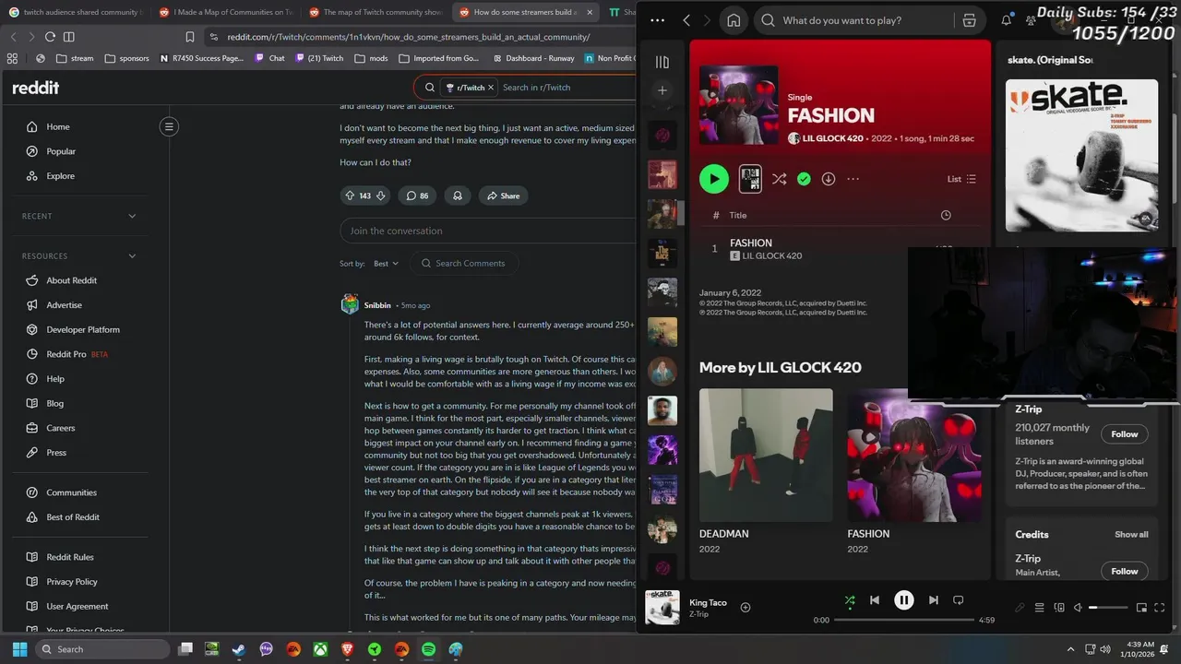The width and height of the screenshot is (1181, 664).
Task: Download the FASHION single
Action: point(829,179)
